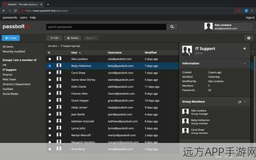
Task: Close the IT Support details panel
Action: [244, 49]
